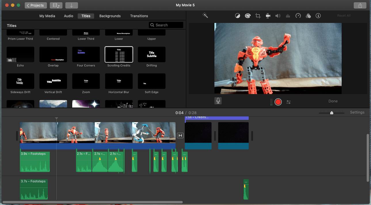Open the timeline Settings
The height and width of the screenshot is (205, 371).
coord(357,112)
